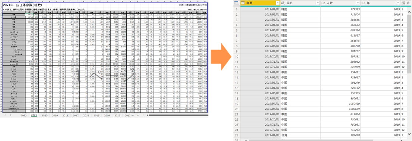
Task: Click the 1.2 decimal type icon of 人数 column
Action: [x=323, y=3]
